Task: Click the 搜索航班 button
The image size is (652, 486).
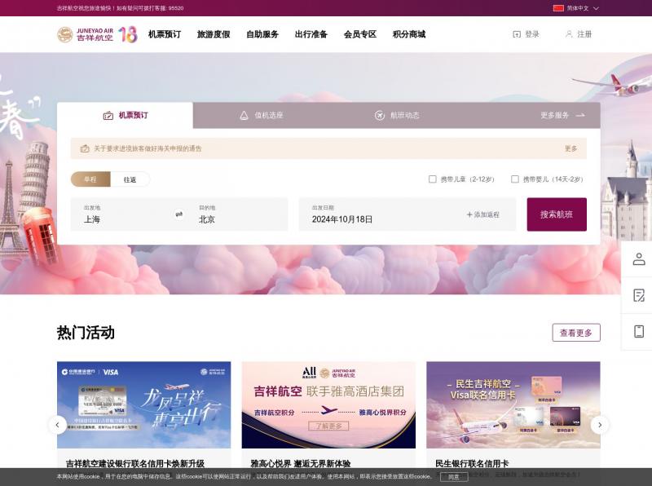Action: click(557, 214)
